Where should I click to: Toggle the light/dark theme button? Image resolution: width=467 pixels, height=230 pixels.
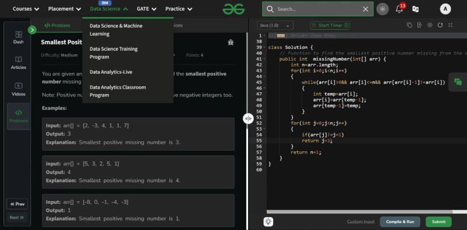coord(382,9)
